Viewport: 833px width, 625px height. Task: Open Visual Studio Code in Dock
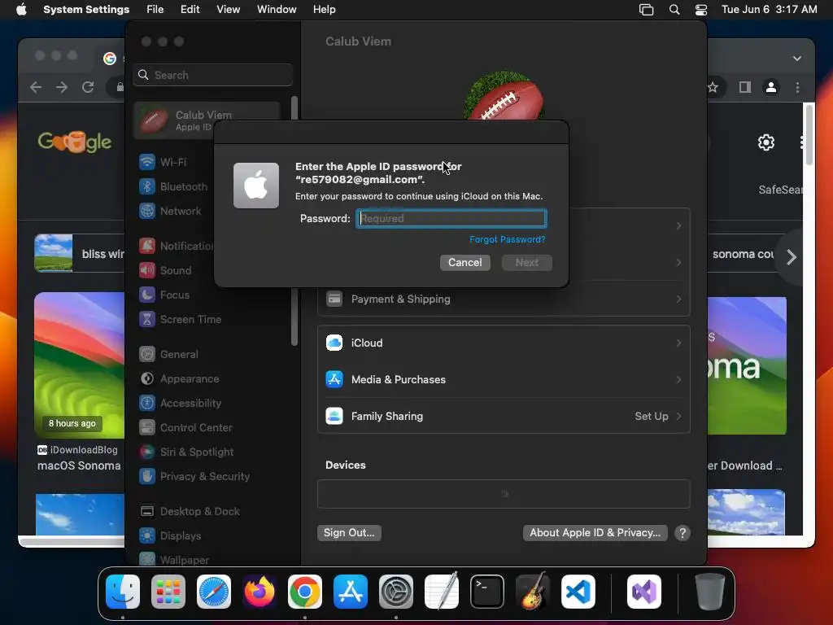point(578,592)
